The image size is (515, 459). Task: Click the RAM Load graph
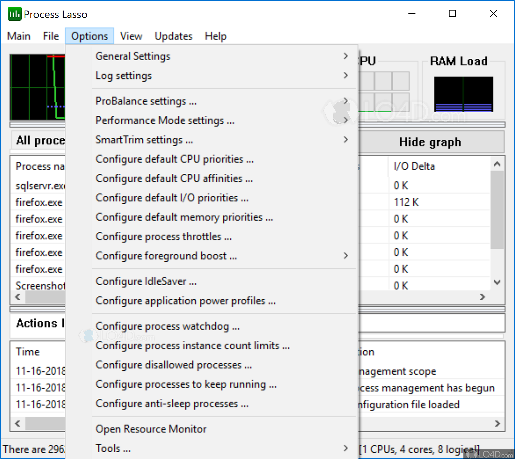[464, 94]
